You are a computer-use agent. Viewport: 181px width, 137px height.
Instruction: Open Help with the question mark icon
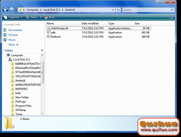coord(171,17)
